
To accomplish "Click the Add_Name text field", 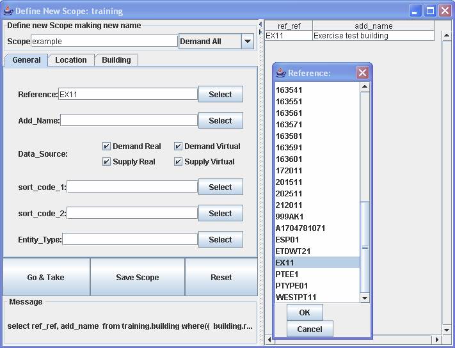I will (129, 120).
